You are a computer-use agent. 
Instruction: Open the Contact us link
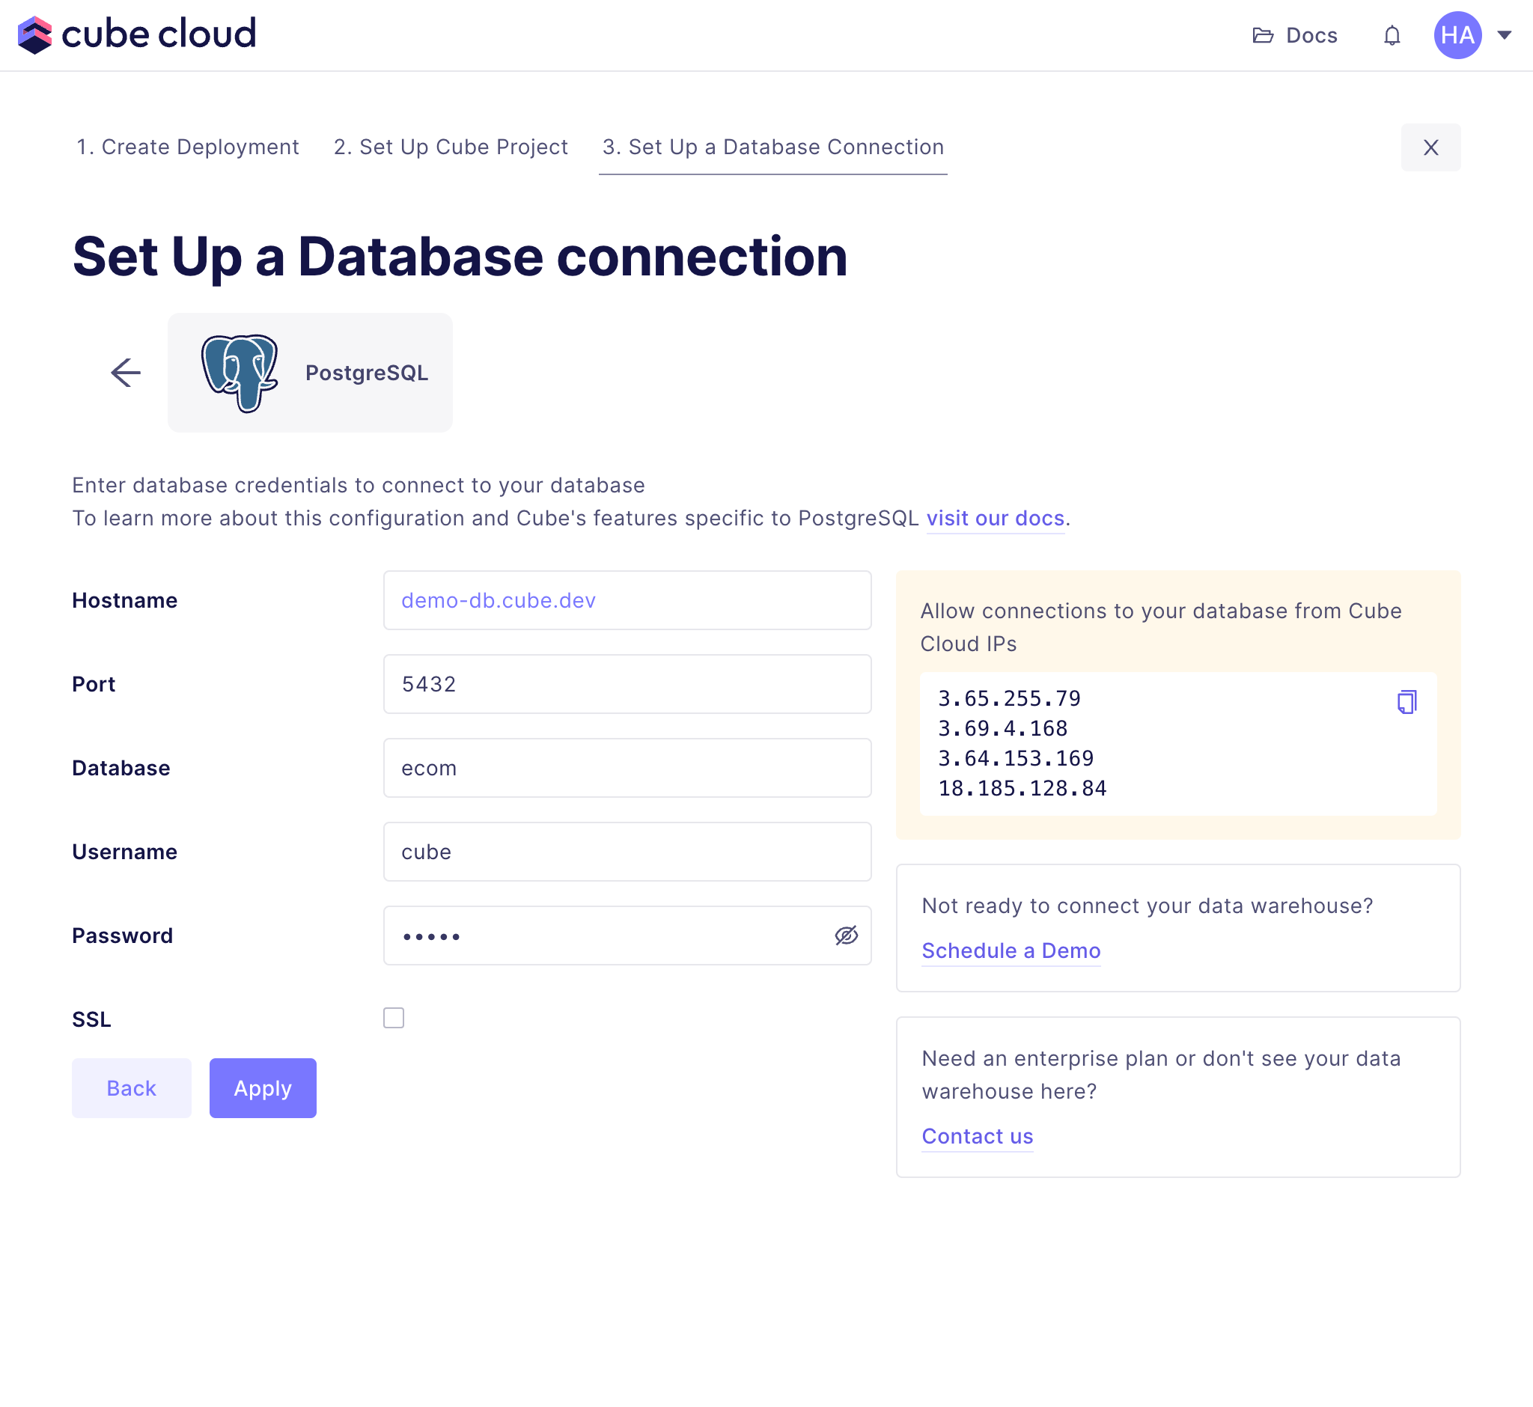coord(977,1137)
